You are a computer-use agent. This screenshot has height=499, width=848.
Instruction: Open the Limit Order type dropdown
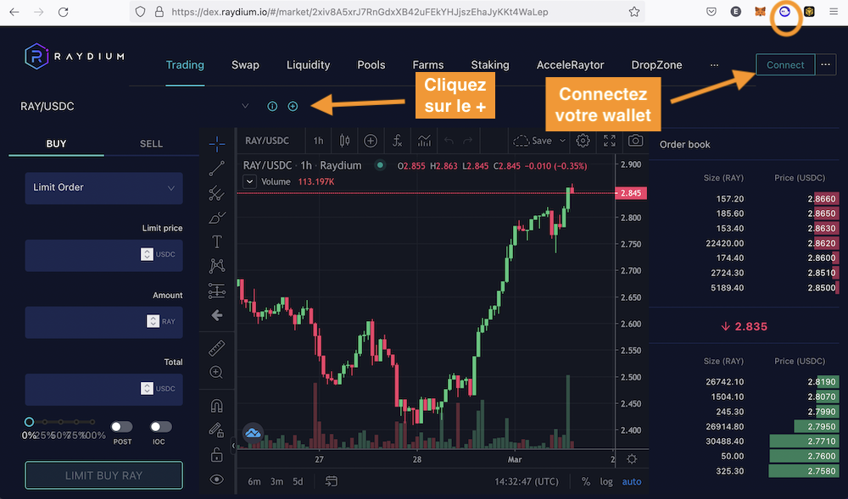click(x=103, y=188)
